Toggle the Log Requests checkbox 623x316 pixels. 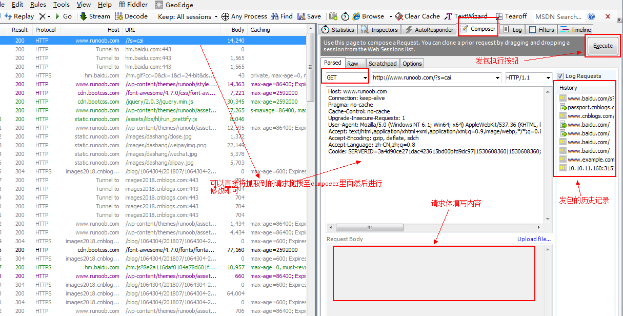click(x=559, y=76)
